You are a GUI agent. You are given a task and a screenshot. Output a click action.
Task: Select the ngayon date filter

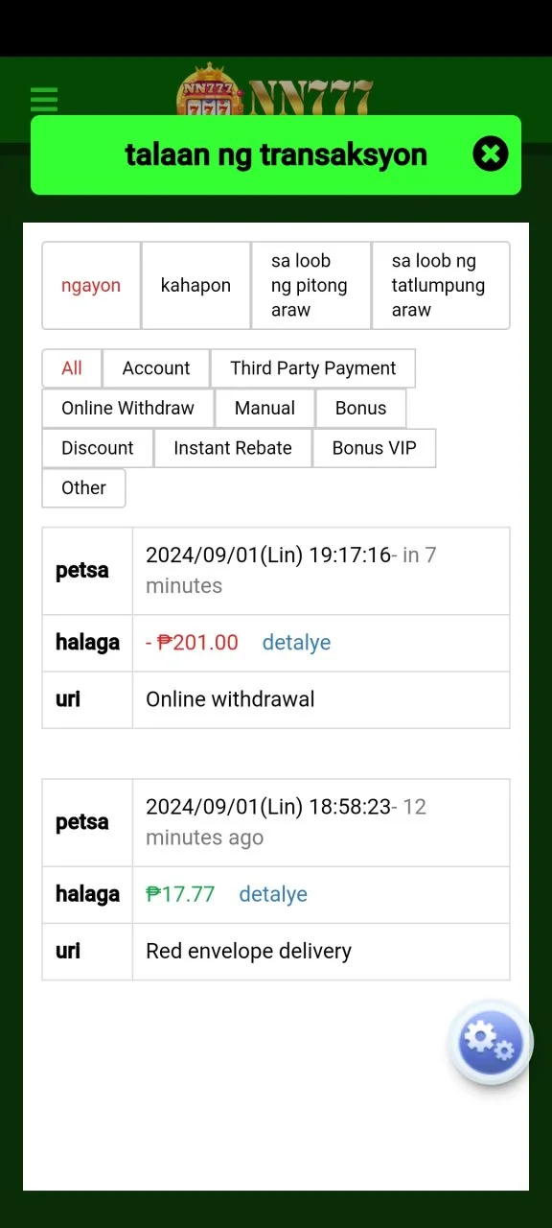coord(91,286)
